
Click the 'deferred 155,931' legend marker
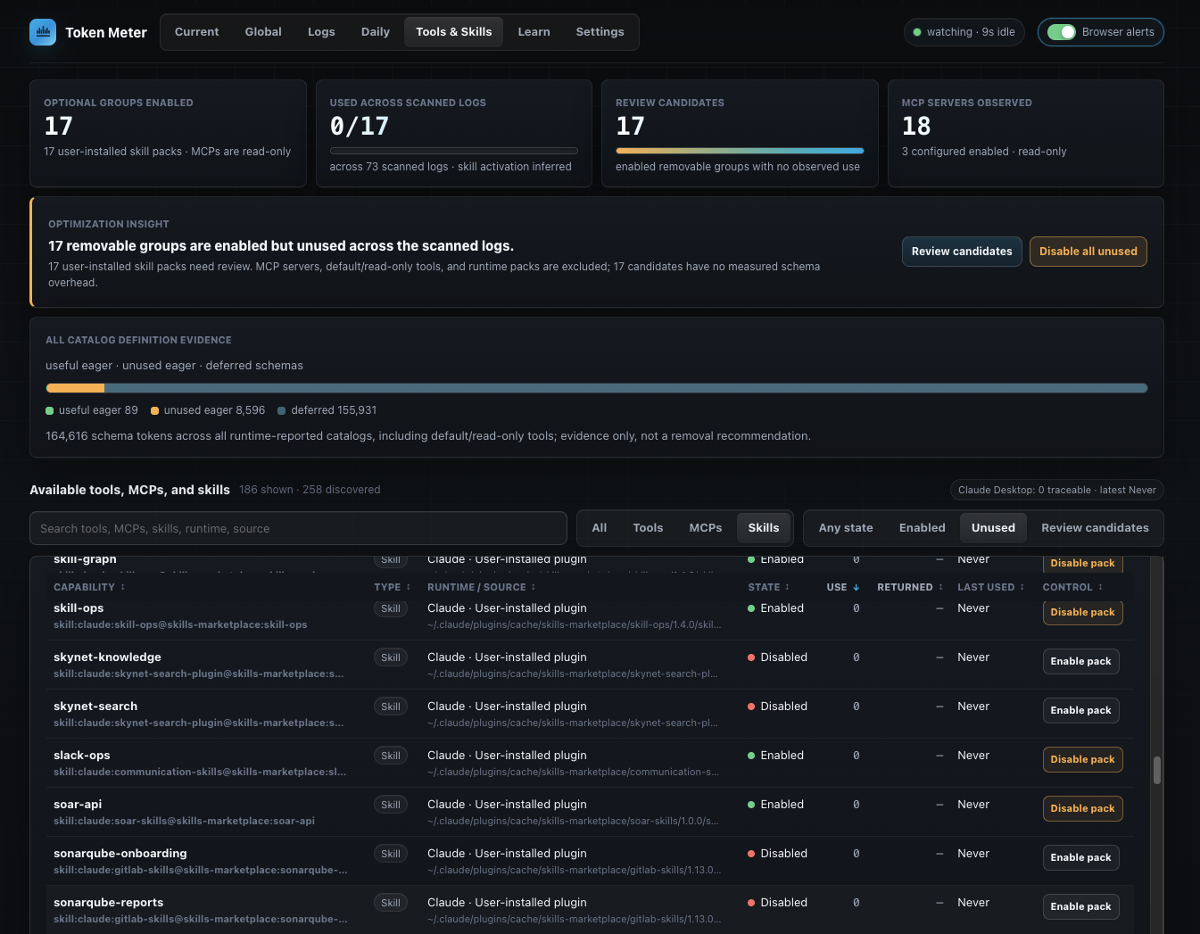282,410
